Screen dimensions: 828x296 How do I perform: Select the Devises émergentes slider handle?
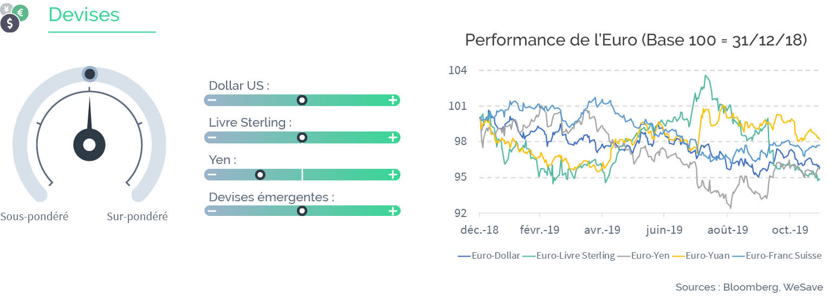(x=302, y=211)
